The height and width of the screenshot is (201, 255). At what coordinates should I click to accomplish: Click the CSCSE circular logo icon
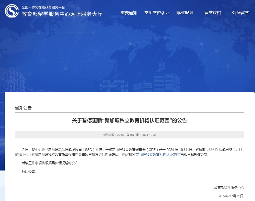point(12,11)
